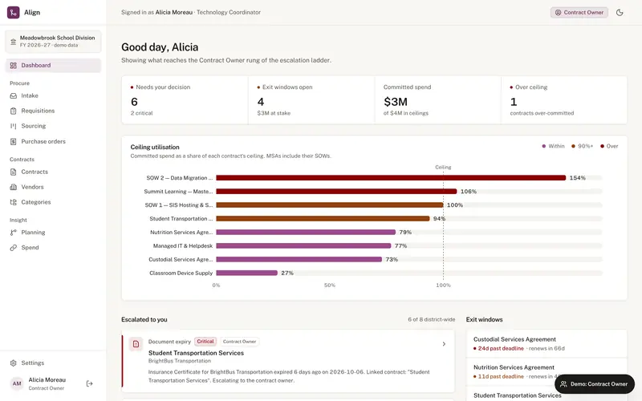Image resolution: width=642 pixels, height=401 pixels.
Task: Click the Custodial Services 73% bar
Action: 299,259
